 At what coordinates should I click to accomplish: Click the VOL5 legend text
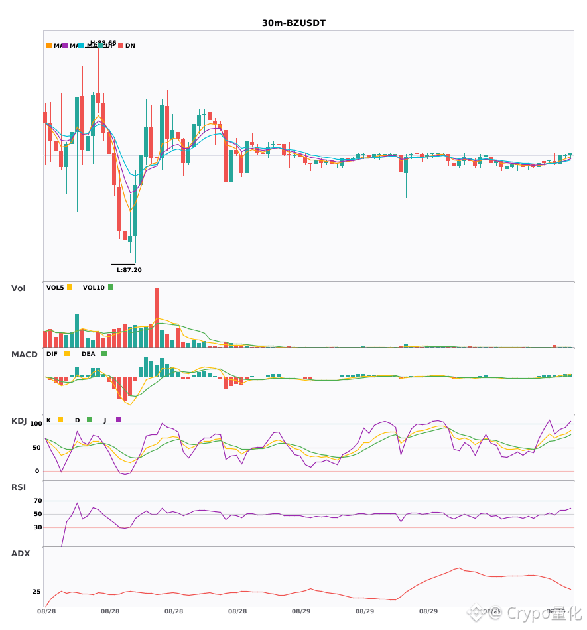[x=55, y=288]
